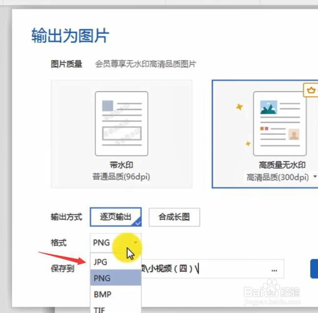
Task: Pick JPG from the format list
Action: click(x=116, y=262)
